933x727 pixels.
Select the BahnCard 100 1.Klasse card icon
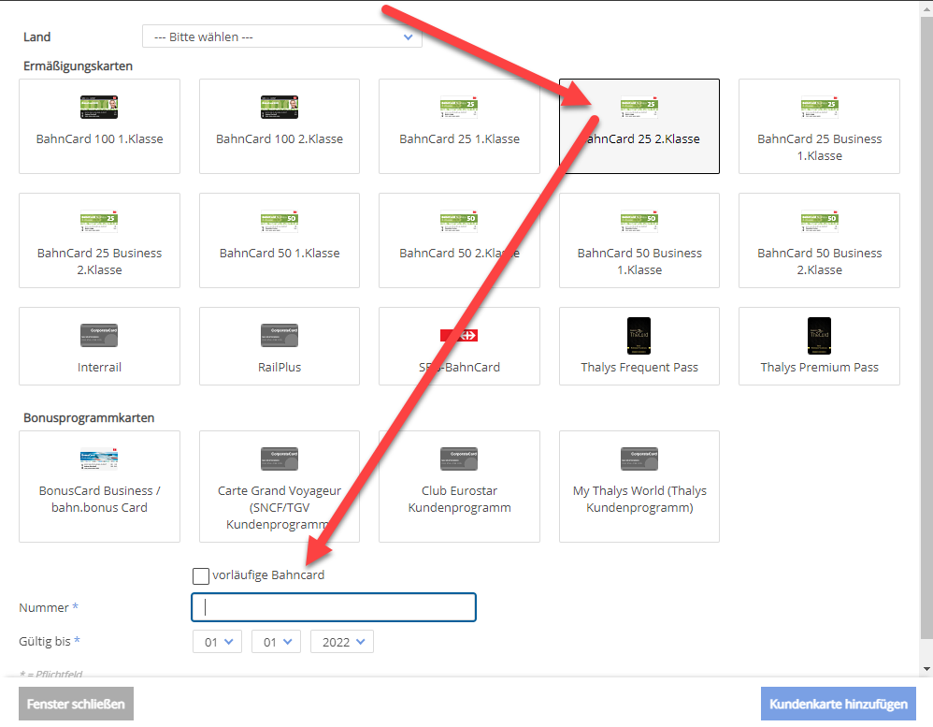[99, 108]
